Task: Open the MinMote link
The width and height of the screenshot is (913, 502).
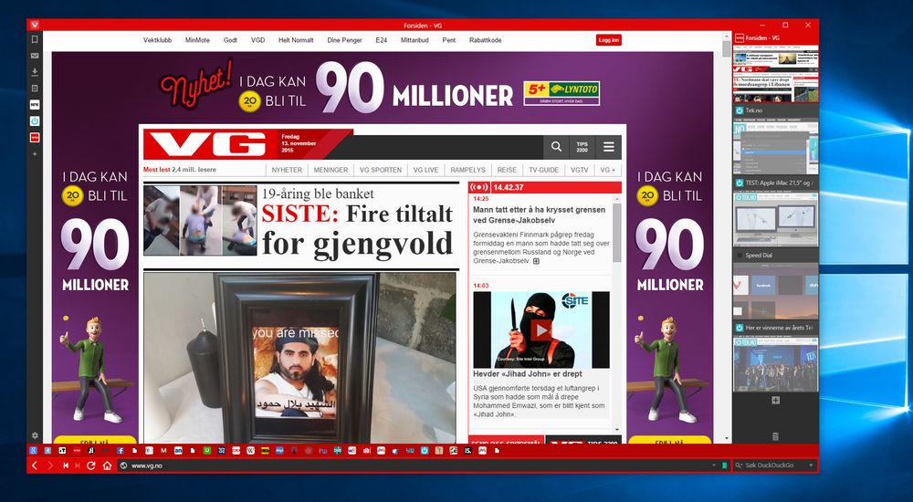Action: click(197, 40)
